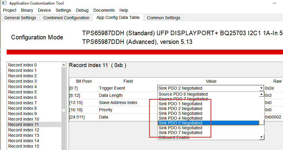Viewport: 283px width, 150px height.
Task: Select Record index 13
Action: [x=34, y=135]
